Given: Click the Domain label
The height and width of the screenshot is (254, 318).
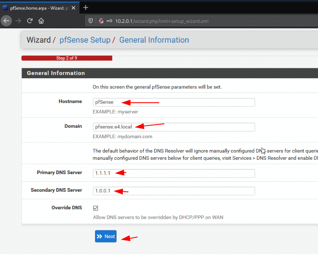Looking at the screenshot, I should 73,126.
